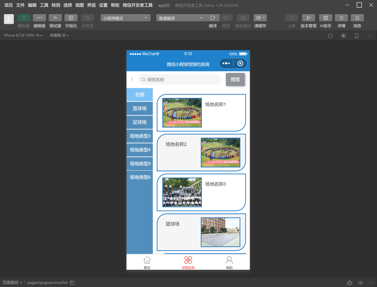The image size is (377, 287).
Task: Select the 篮球场 category in sidebar
Action: point(139,108)
